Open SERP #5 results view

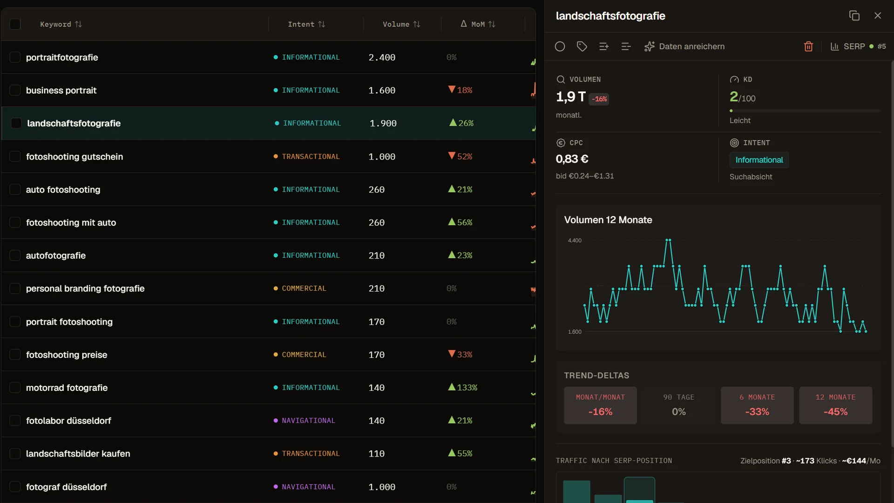click(858, 47)
